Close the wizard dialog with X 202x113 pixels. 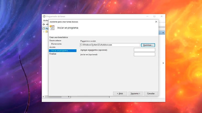pos(156,21)
